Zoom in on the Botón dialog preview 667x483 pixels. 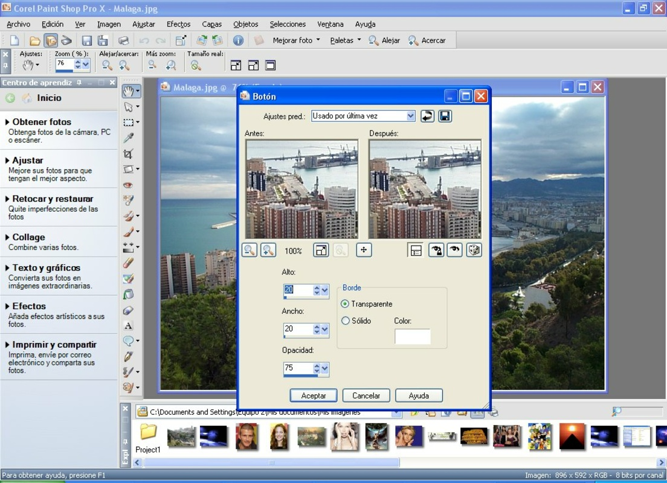tap(268, 249)
